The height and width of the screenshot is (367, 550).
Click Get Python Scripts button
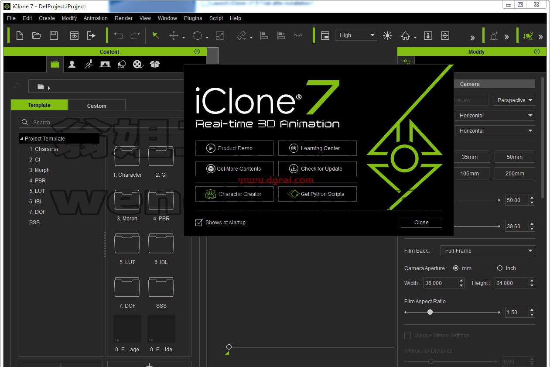pyautogui.click(x=318, y=194)
